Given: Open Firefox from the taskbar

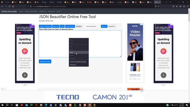Looking at the screenshot, I should pos(90,105).
